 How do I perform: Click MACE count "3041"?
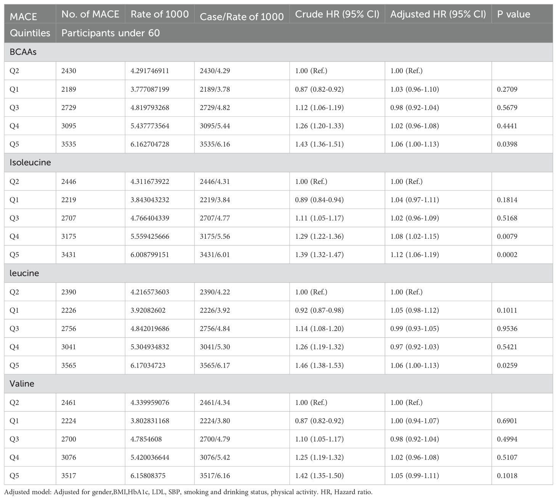coord(69,347)
